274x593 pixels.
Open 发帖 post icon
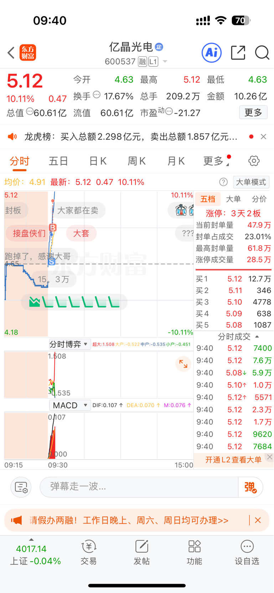[141, 552]
